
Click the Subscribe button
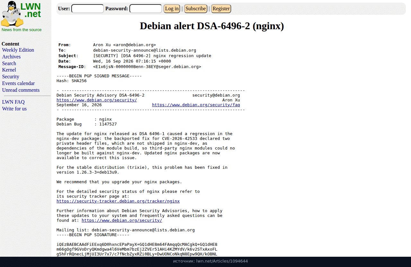click(196, 9)
